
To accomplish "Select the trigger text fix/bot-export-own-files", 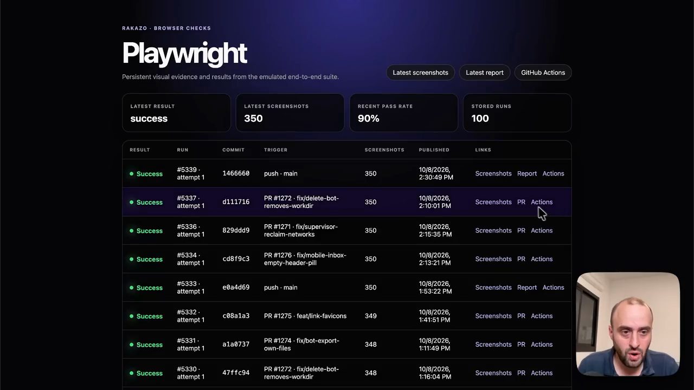I will [301, 344].
